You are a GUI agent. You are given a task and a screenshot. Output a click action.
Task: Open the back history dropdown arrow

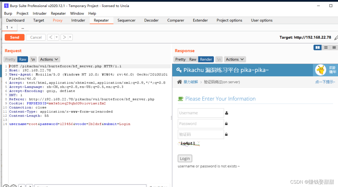coord(57,37)
